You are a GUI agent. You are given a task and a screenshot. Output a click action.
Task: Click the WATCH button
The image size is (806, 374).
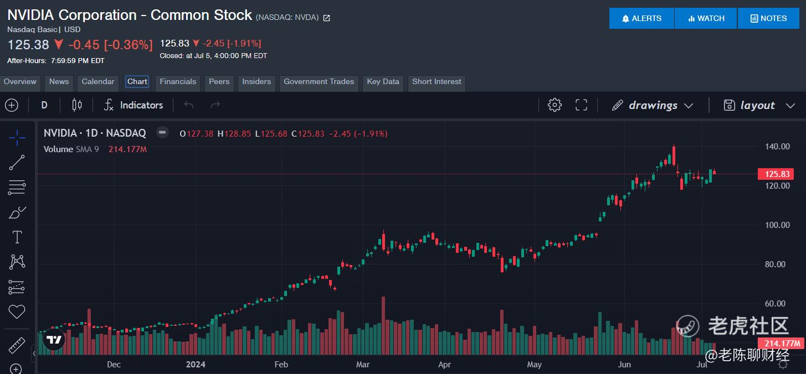[x=706, y=18]
